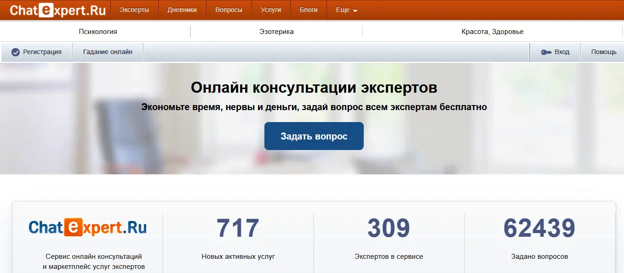Go to the Дневники section
Screen dimensions: 624x273
(182, 10)
